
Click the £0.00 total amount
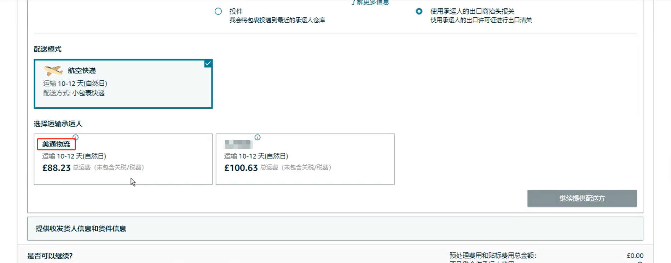pos(635,256)
